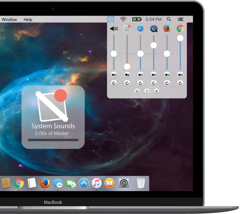Image resolution: width=240 pixels, height=214 pixels.
Task: Select the Safari app icon in the mixer
Action: point(140,29)
